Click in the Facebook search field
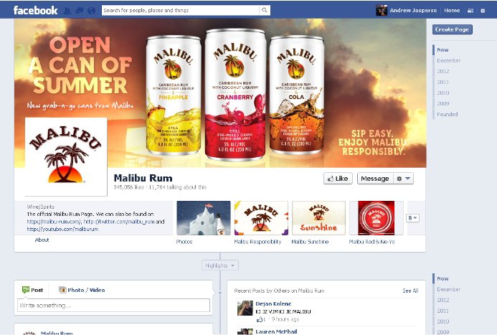The width and height of the screenshot is (497, 335). (x=180, y=10)
